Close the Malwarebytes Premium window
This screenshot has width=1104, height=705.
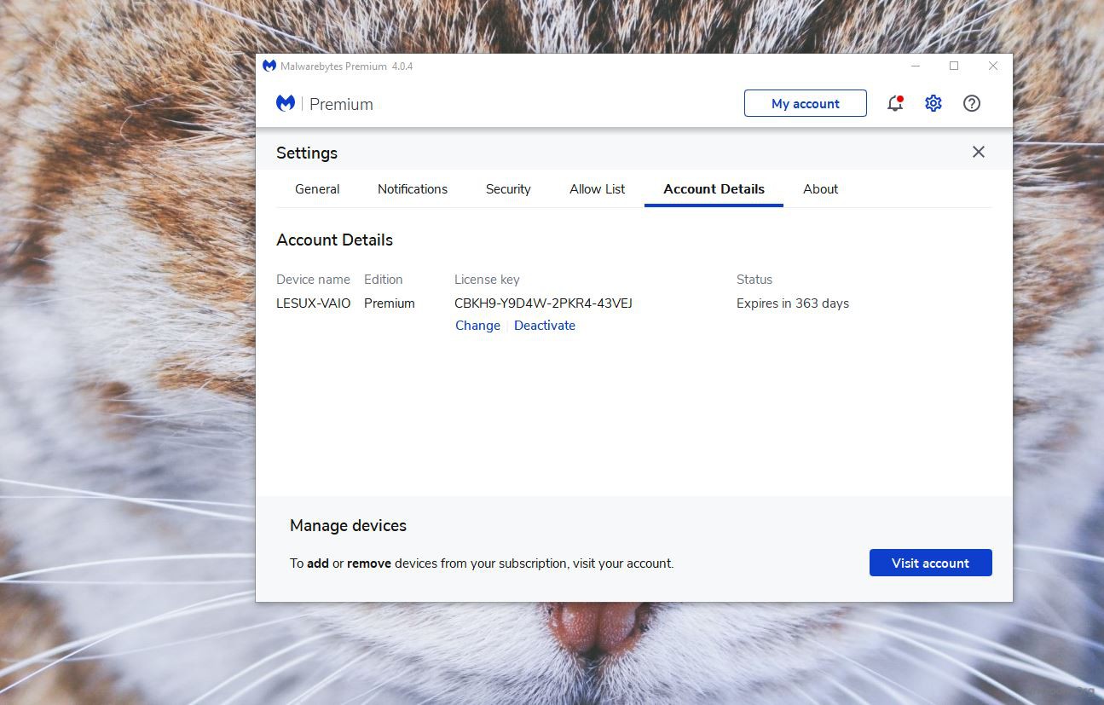click(993, 66)
